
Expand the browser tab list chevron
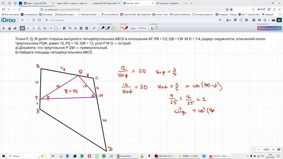pos(253,3)
